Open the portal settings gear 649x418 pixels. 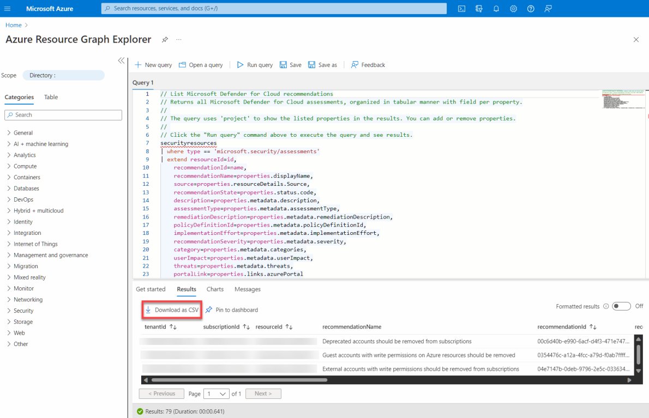pos(513,9)
